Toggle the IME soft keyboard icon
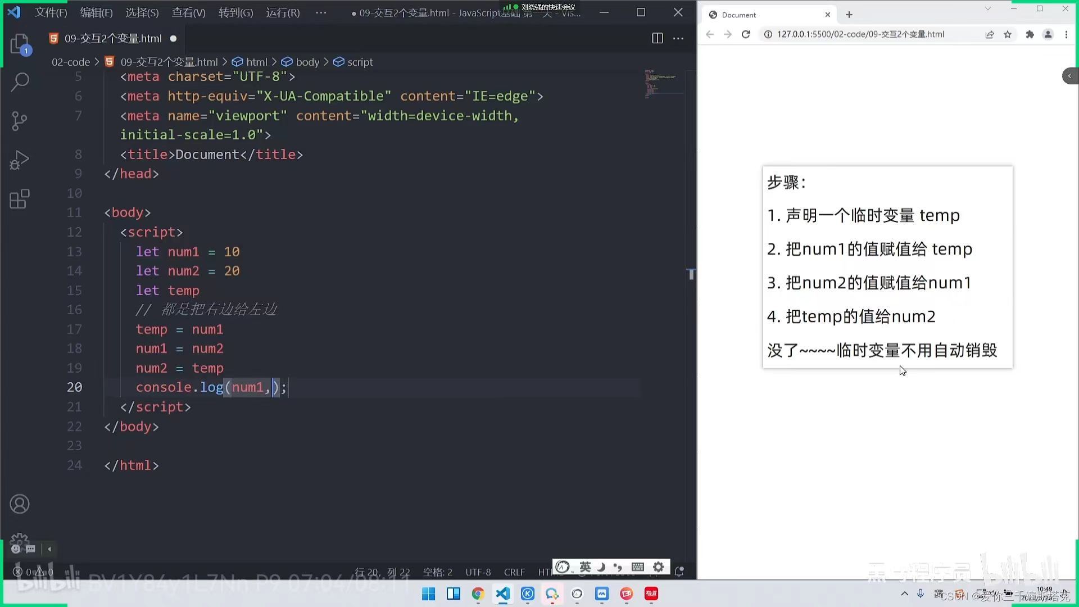The height and width of the screenshot is (607, 1079). pos(637,567)
